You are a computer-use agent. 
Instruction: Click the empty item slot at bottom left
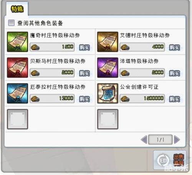[x=17, y=119]
